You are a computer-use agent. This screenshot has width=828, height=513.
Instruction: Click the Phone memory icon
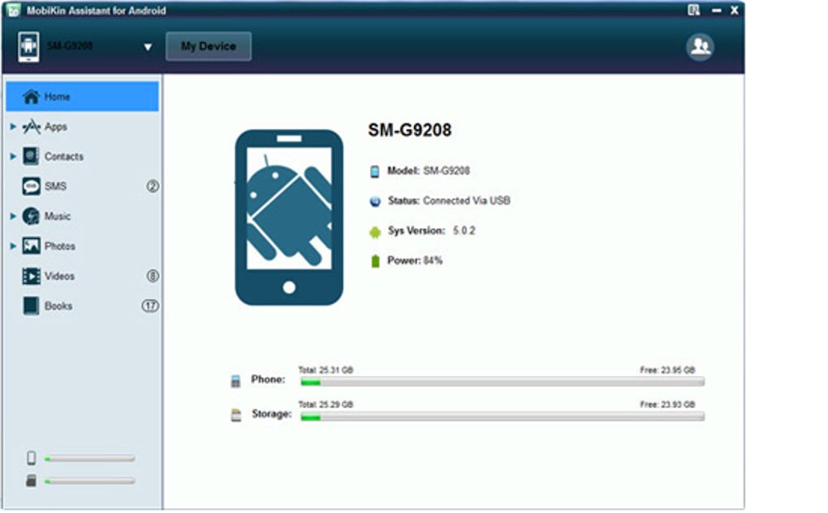click(235, 381)
